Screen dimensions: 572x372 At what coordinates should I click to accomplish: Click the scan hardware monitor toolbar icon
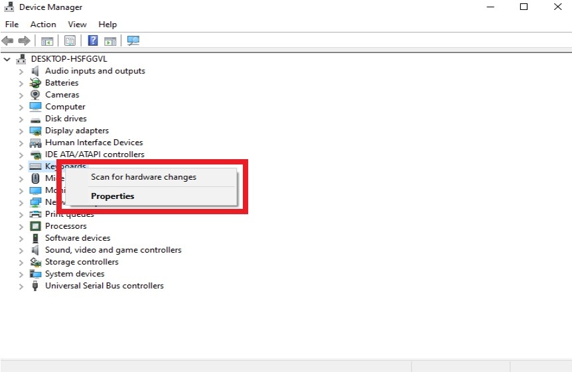pyautogui.click(x=133, y=41)
